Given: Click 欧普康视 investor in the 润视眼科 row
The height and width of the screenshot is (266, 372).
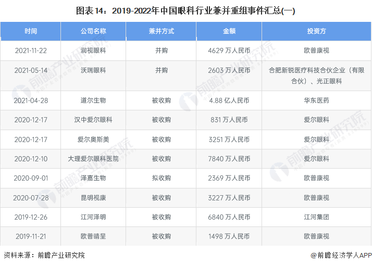Looking at the screenshot, I should [316, 50].
